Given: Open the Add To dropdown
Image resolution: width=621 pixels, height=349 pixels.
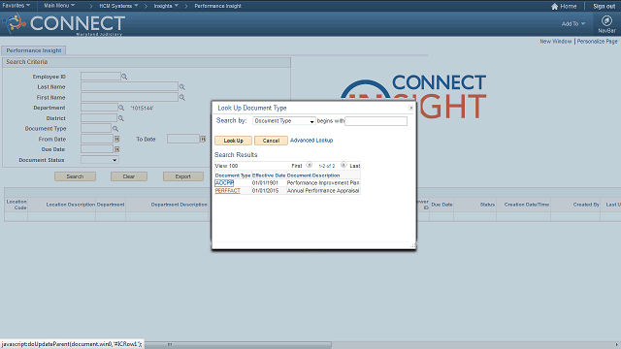Looking at the screenshot, I should coord(572,23).
